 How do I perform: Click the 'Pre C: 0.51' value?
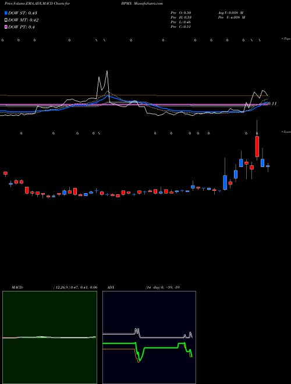(181, 27)
